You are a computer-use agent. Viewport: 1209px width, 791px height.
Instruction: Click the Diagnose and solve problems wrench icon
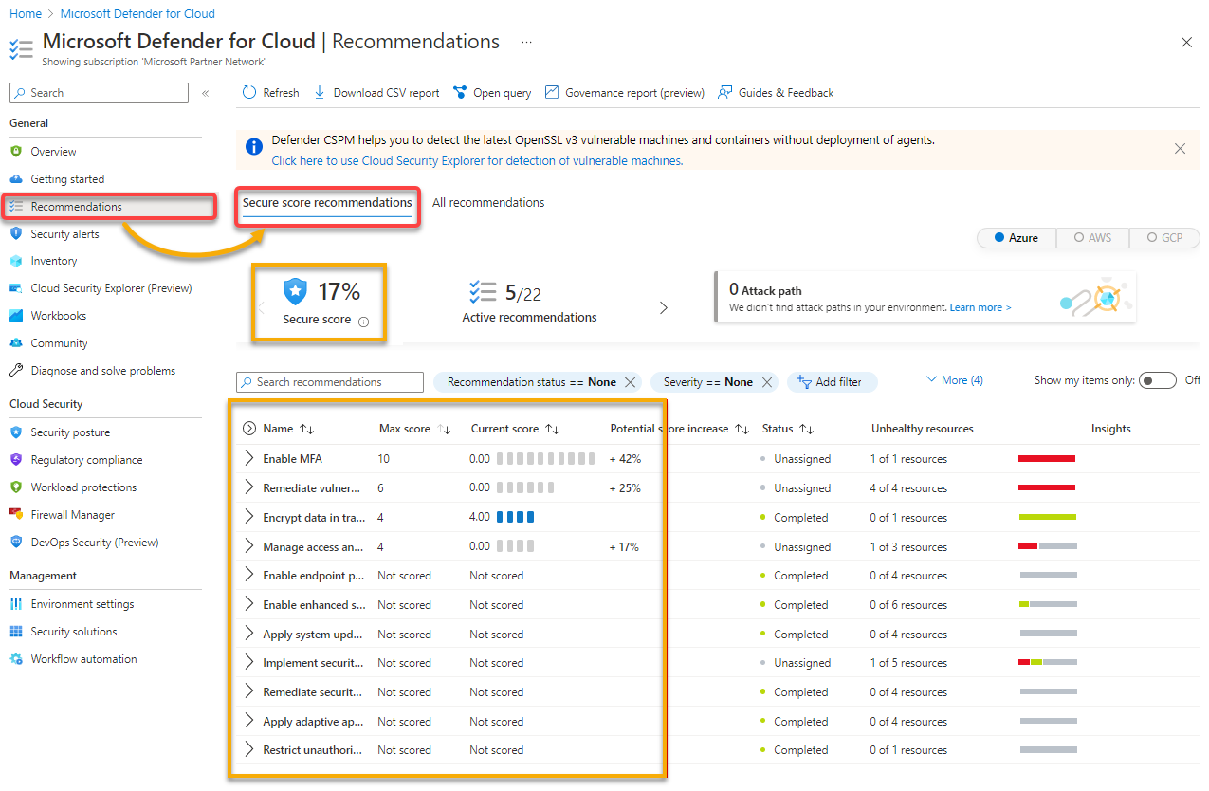tap(16, 371)
